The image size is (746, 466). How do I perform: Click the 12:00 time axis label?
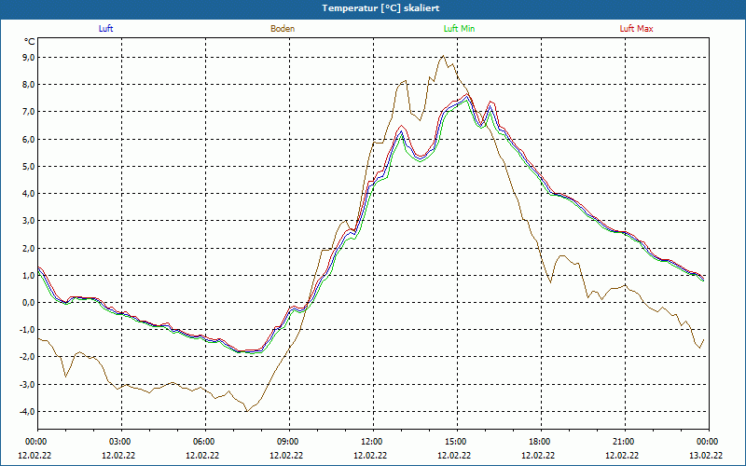pos(373,442)
